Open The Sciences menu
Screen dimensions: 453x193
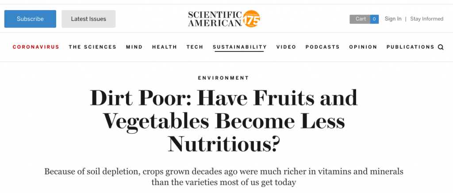pyautogui.click(x=92, y=47)
